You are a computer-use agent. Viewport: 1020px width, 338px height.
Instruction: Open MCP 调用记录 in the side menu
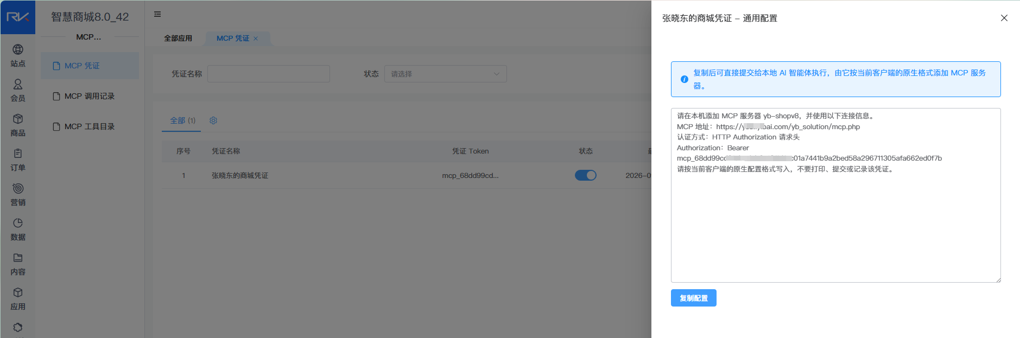(90, 96)
